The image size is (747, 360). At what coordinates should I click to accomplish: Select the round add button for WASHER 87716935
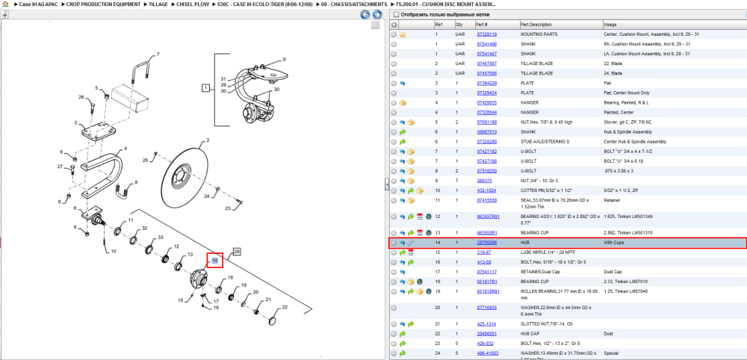pyautogui.click(x=394, y=308)
